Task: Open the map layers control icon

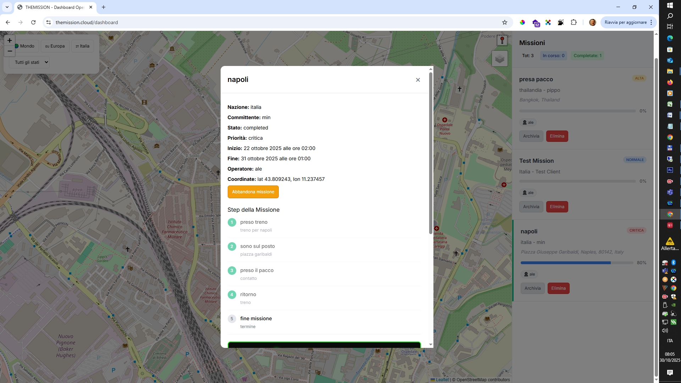Action: [499, 59]
